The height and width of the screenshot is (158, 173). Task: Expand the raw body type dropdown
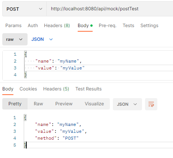tap(15, 39)
